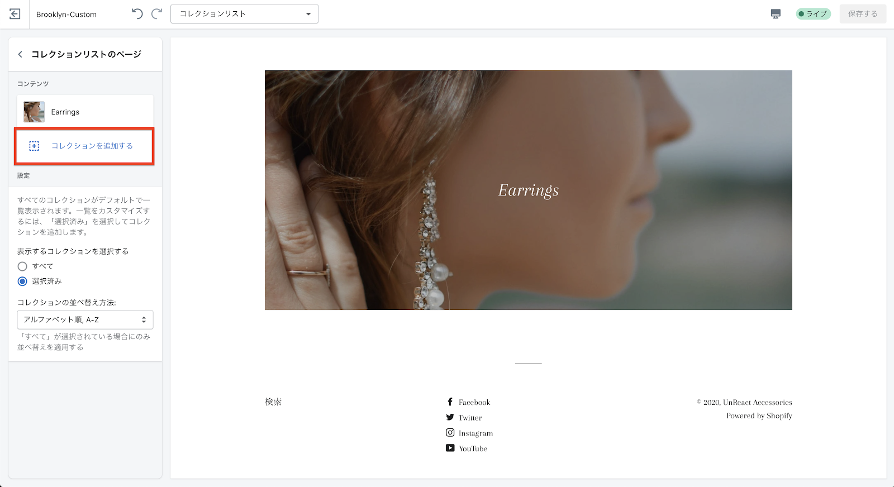
Task: Switch to the desktop preview monitor icon
Action: pyautogui.click(x=776, y=14)
